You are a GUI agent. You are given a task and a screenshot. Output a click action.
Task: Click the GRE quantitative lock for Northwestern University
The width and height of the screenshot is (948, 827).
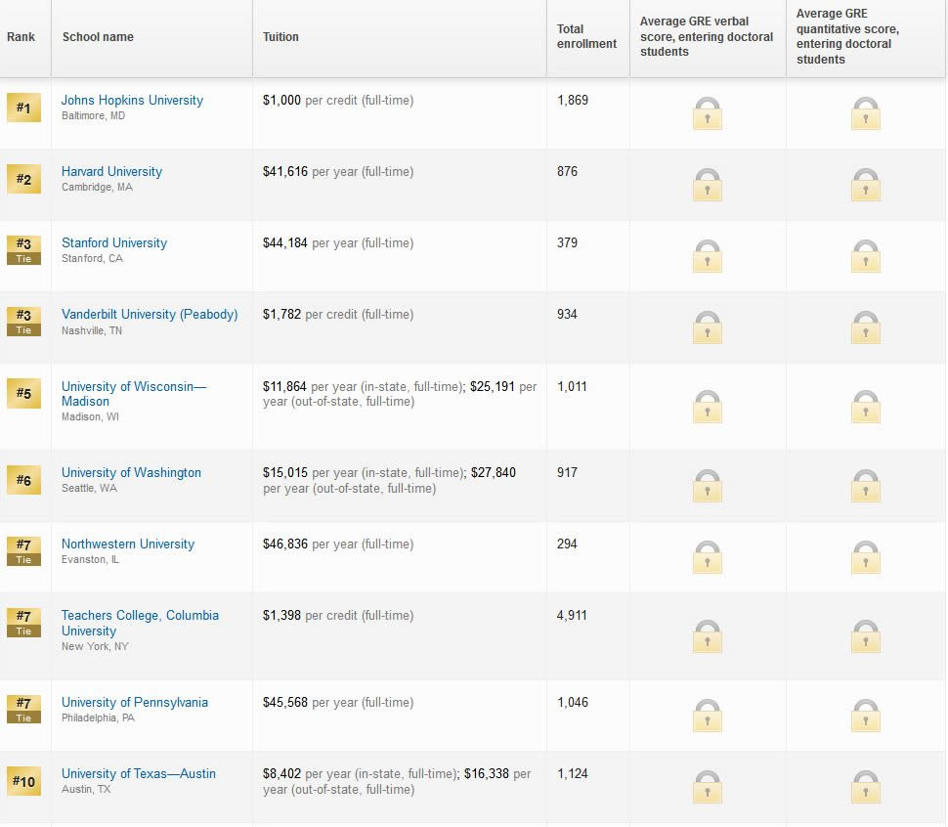(x=865, y=557)
